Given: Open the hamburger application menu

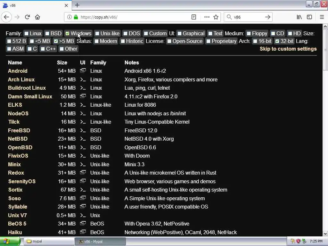Looking at the screenshot, I should point(322,17).
